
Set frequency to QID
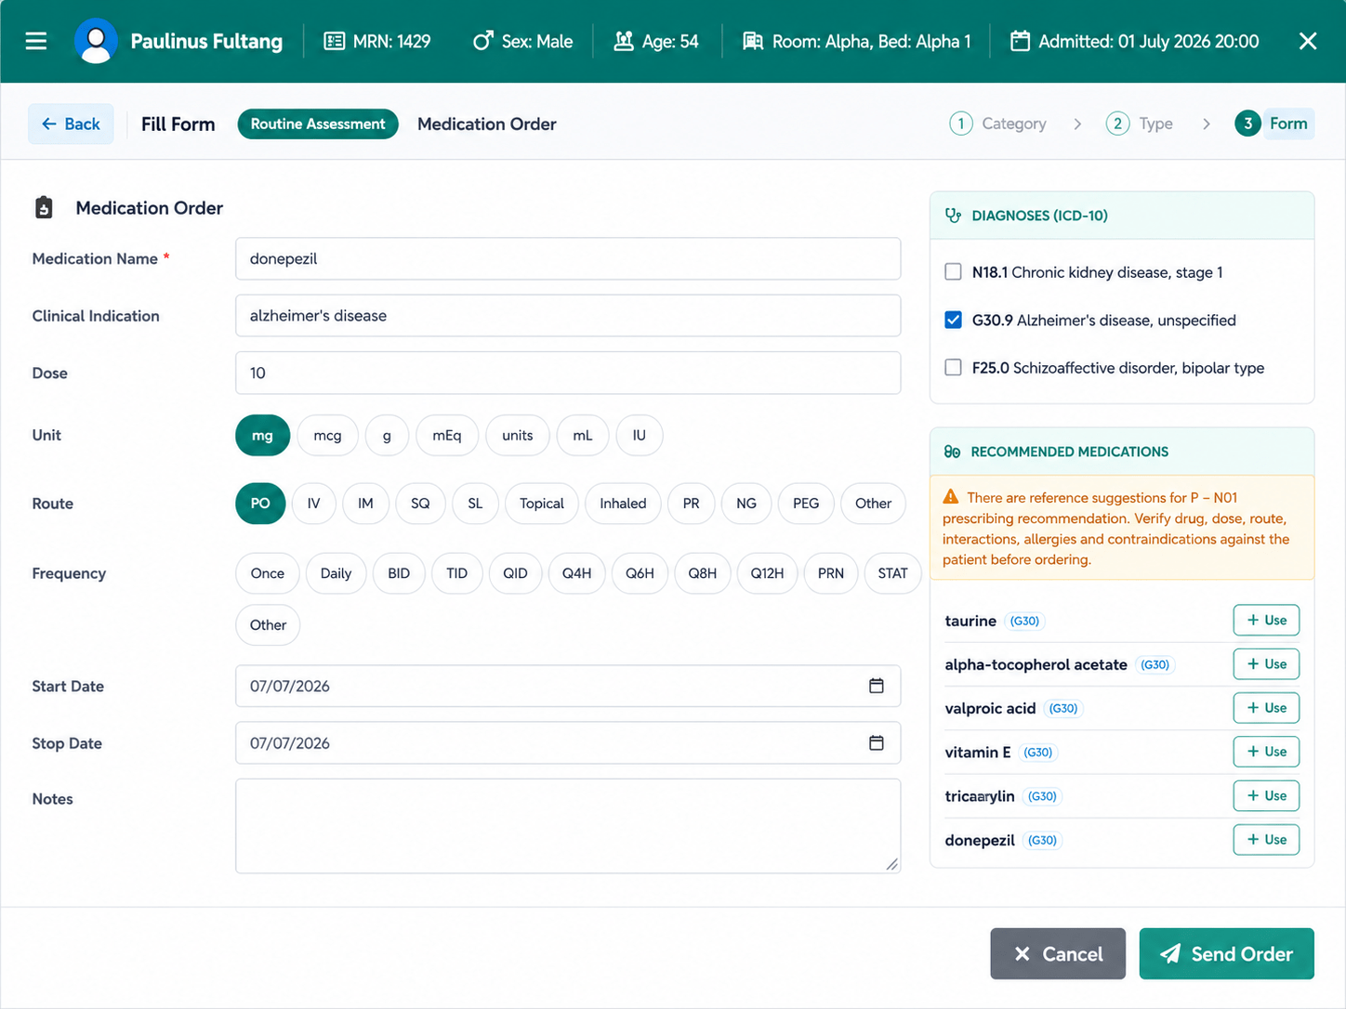[515, 573]
